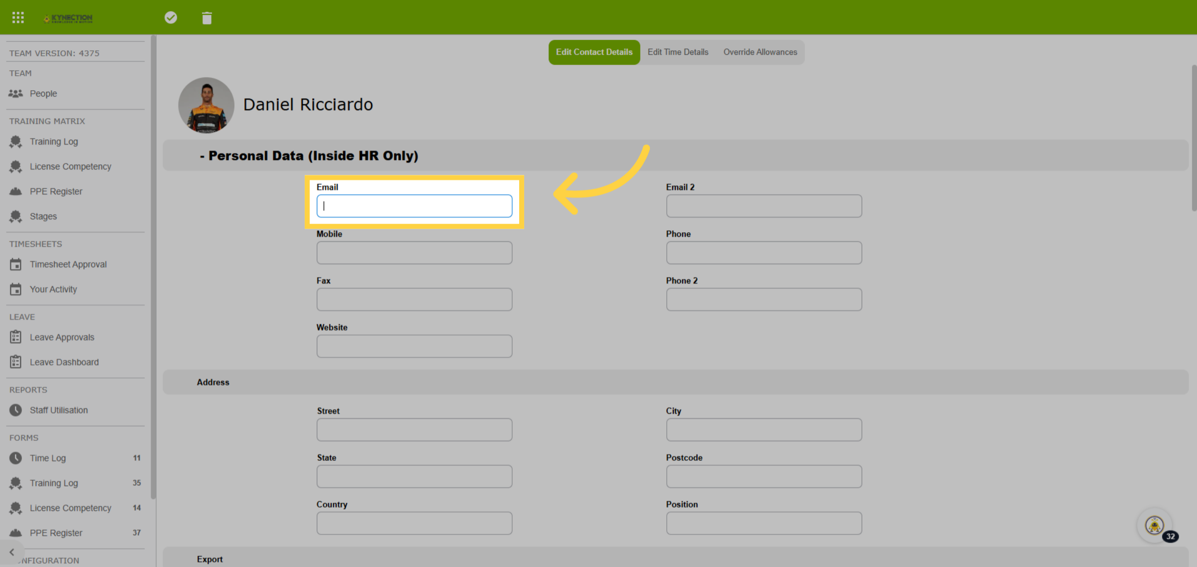Switch to the Edit Time Details tab
Screen dimensions: 1197x567
click(678, 52)
